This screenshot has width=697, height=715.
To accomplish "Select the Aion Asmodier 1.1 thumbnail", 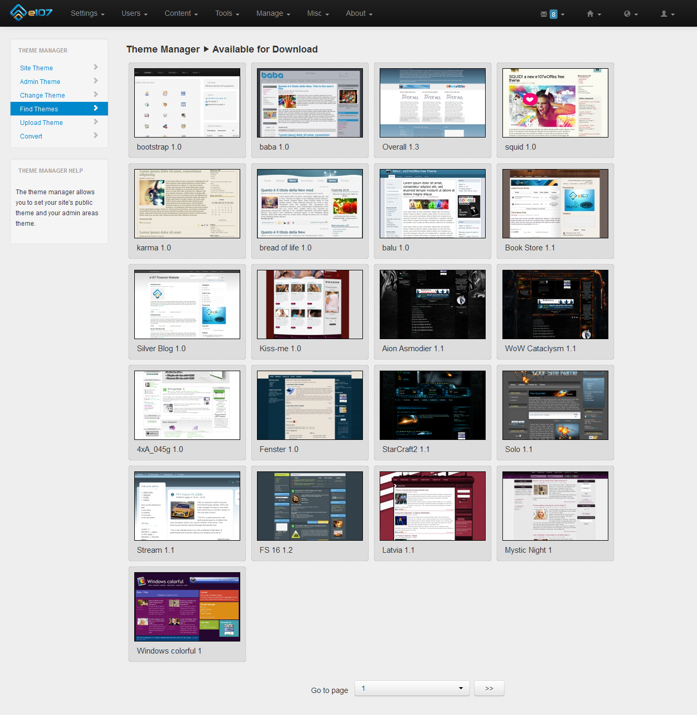I will (x=433, y=304).
